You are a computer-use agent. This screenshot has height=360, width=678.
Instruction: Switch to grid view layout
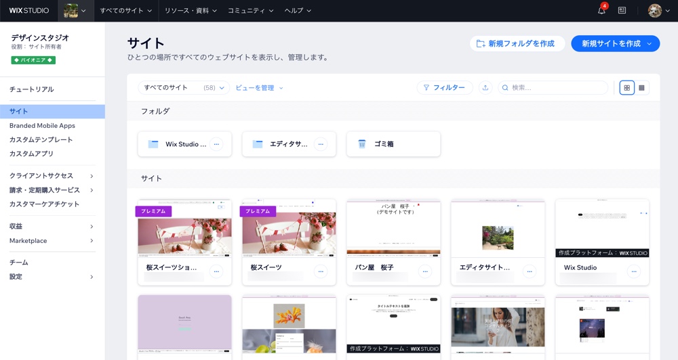point(627,87)
